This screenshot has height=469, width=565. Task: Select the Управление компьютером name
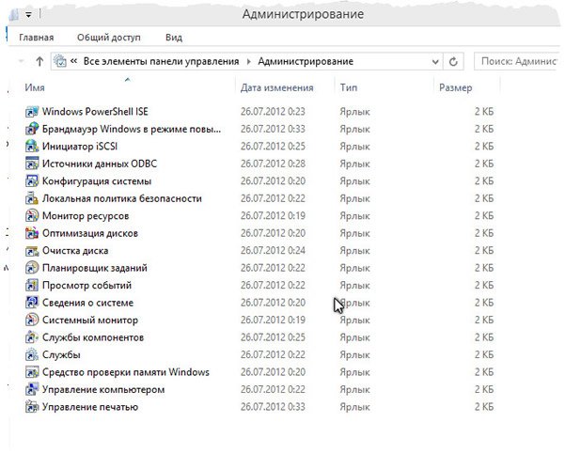point(103,389)
